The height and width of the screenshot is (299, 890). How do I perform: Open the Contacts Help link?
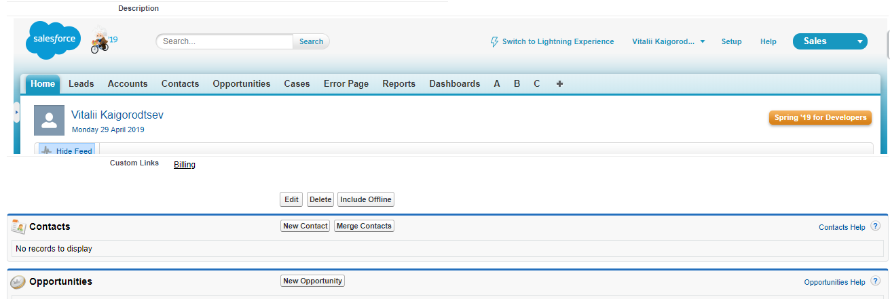click(842, 228)
